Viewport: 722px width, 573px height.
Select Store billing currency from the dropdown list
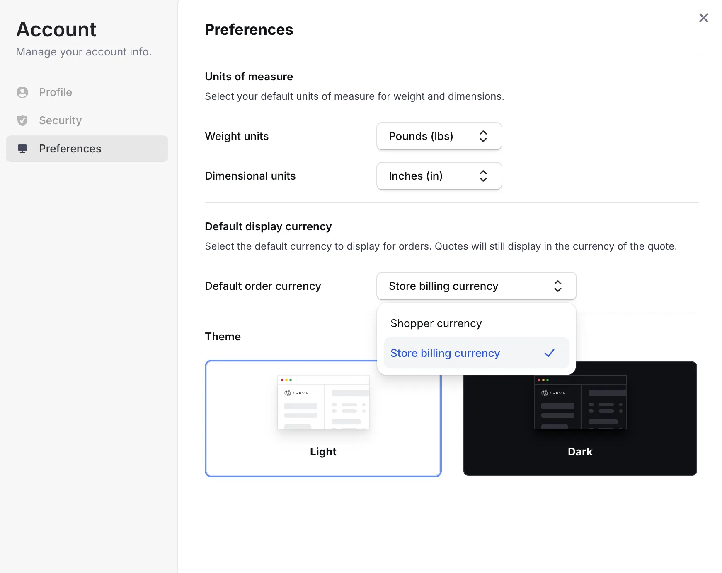(445, 353)
